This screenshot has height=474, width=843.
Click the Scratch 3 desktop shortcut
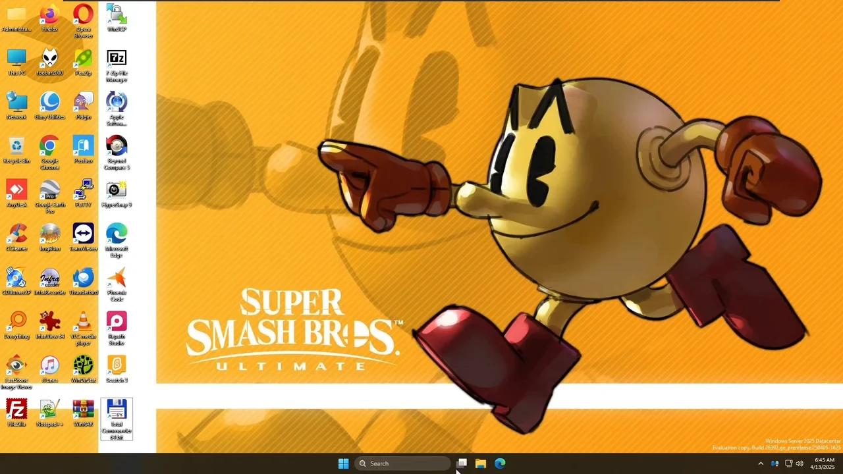coord(117,367)
